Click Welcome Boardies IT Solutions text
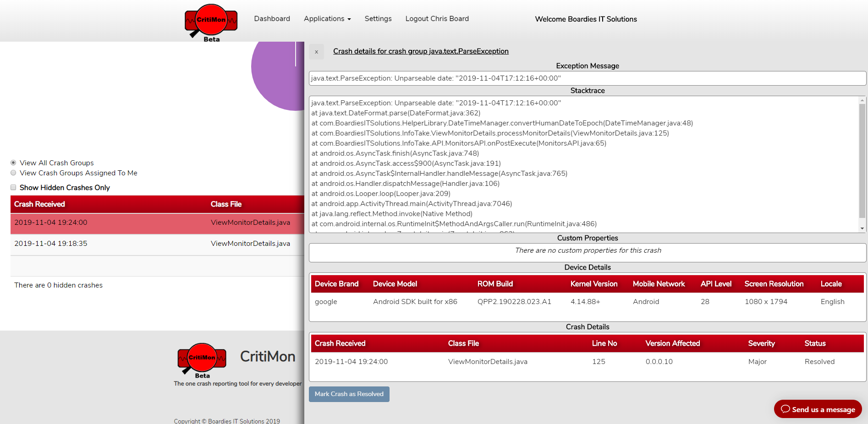 [x=586, y=19]
